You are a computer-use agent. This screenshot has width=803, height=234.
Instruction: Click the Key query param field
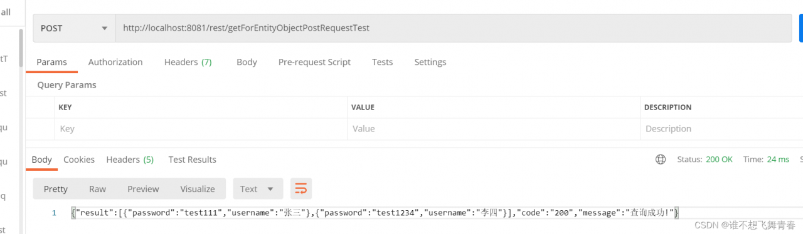[x=201, y=129]
